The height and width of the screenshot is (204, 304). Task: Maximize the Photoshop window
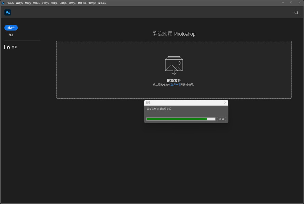pos(291,2)
